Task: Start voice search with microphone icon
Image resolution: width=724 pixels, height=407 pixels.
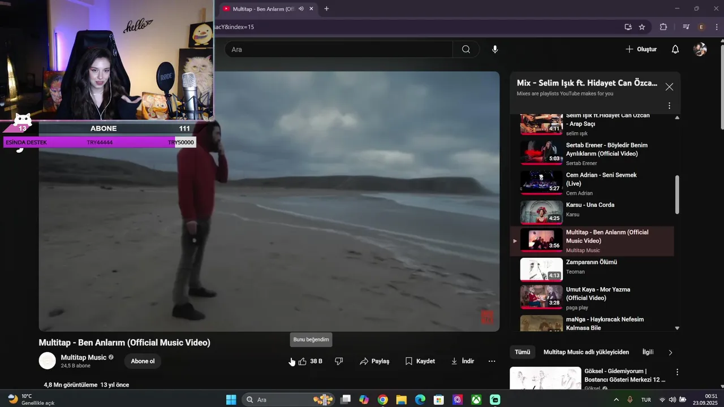Action: (495, 49)
